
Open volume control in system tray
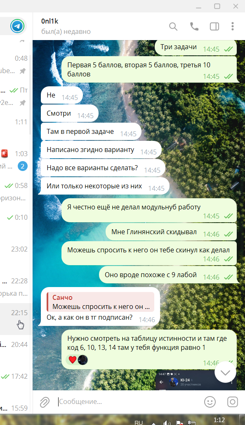click(167, 423)
